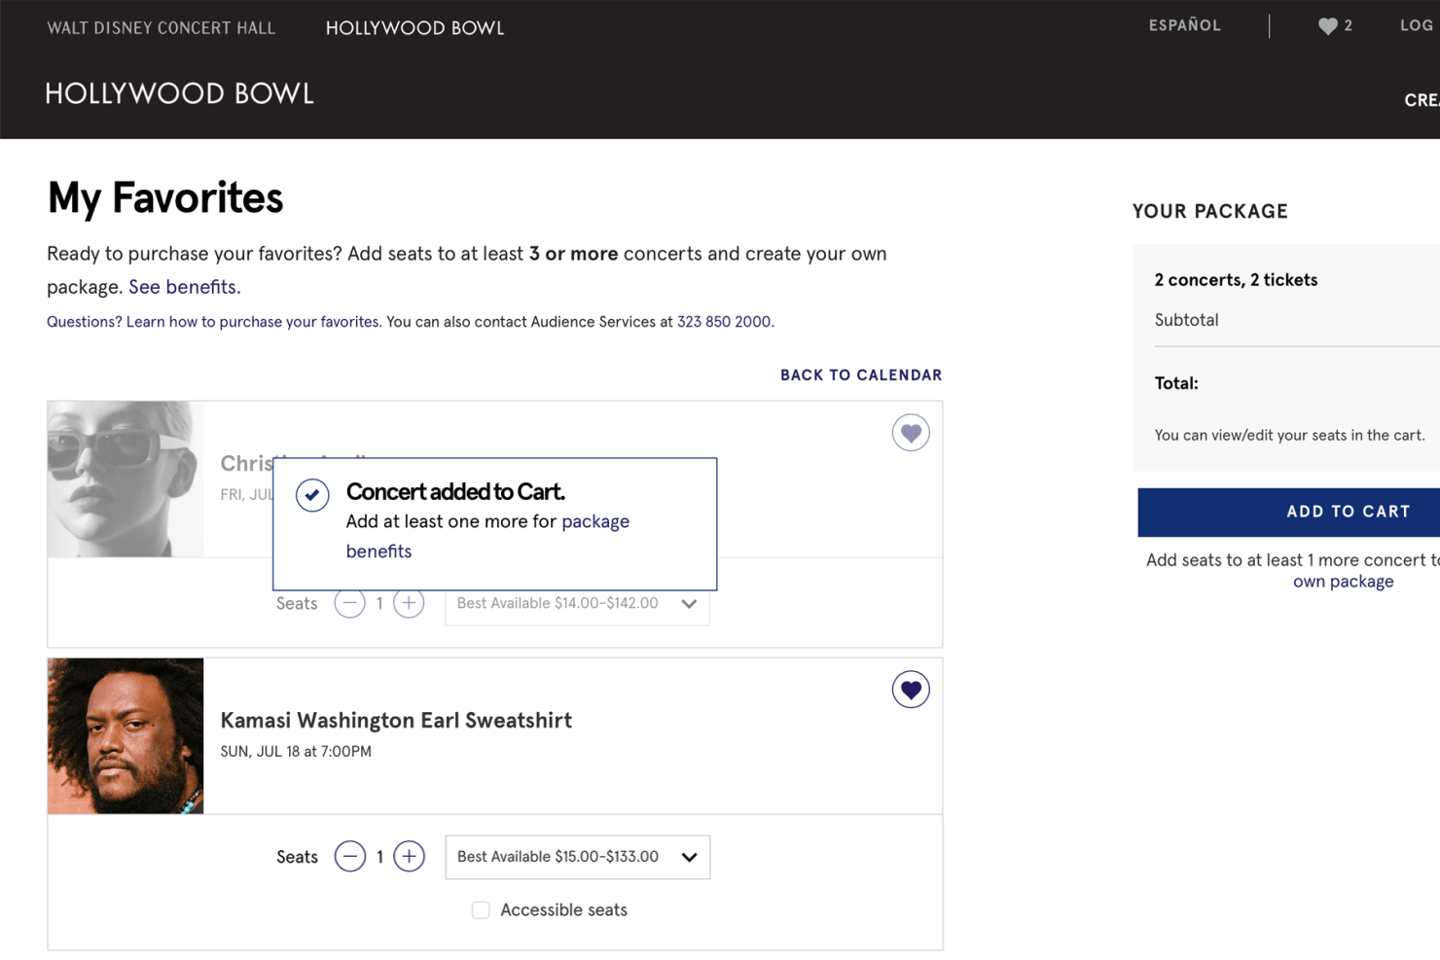This screenshot has width=1440, height=960.
Task: Select the '2 concerts, 2 tickets' summary text
Action: tap(1236, 280)
